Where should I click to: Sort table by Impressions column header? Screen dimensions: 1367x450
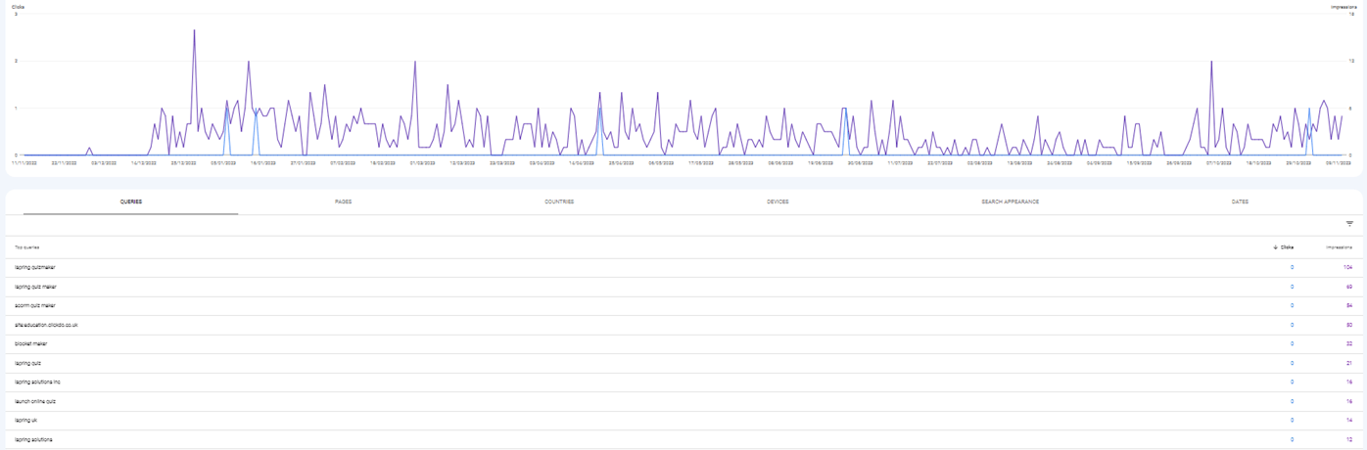(1339, 247)
